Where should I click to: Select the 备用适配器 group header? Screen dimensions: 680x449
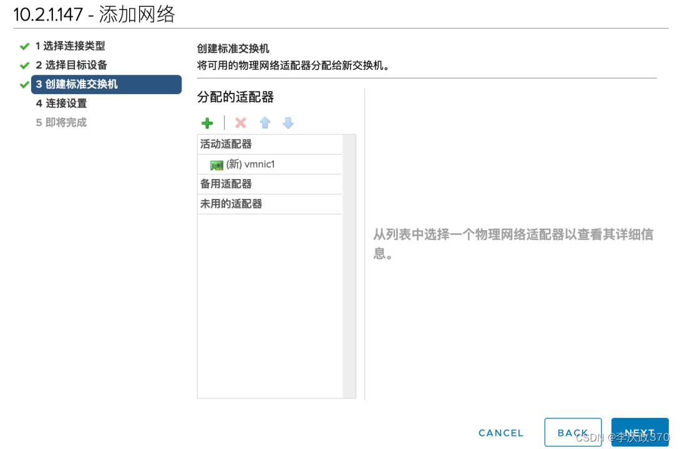[x=226, y=184]
